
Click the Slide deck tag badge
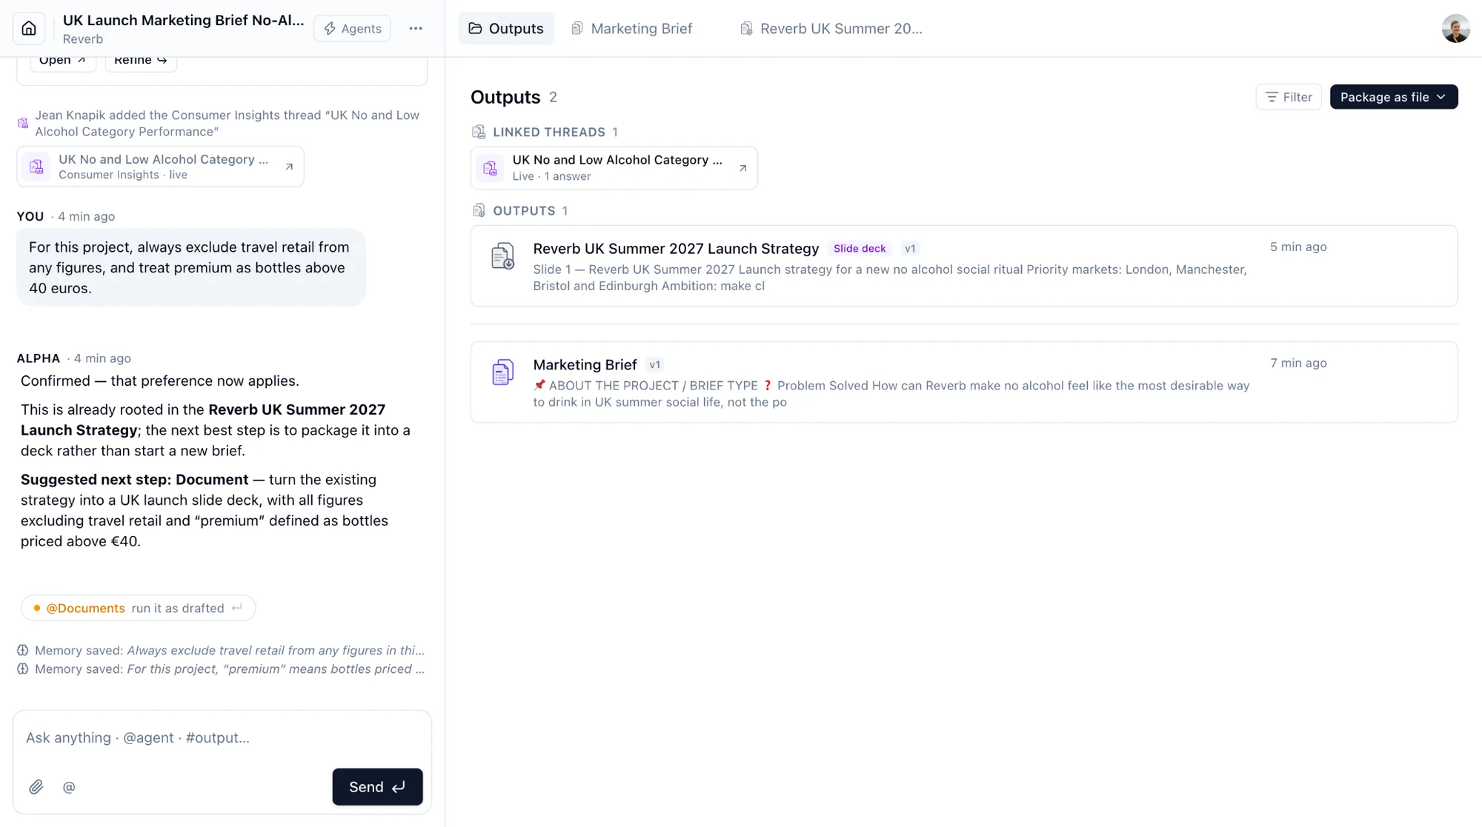(860, 249)
